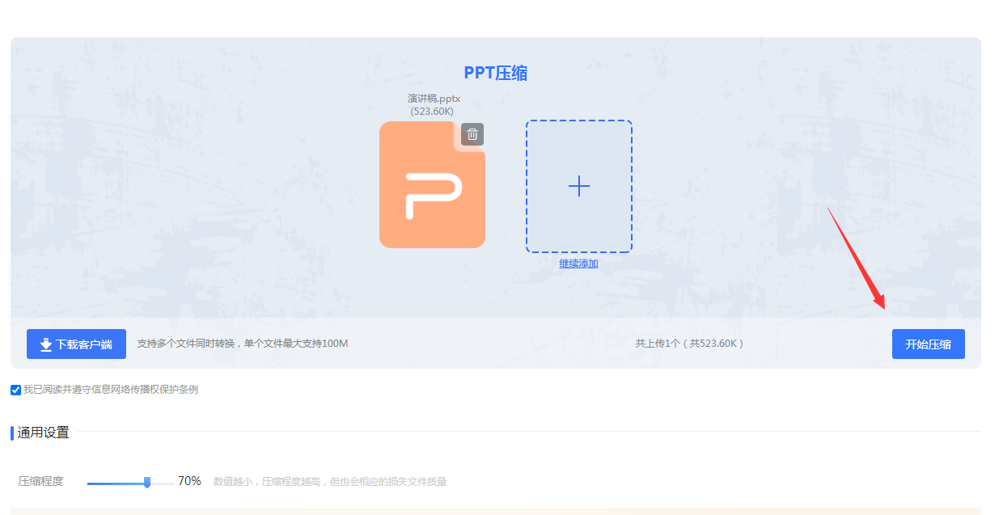Image resolution: width=999 pixels, height=515 pixels.
Task: Open the orange 演讲稿.pptx file thumbnail
Action: [x=432, y=184]
